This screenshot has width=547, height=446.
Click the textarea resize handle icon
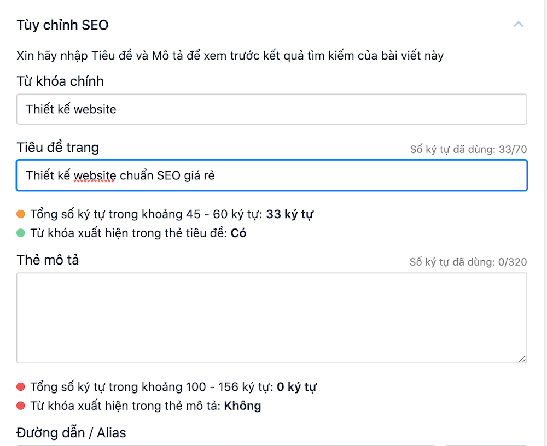tap(522, 359)
